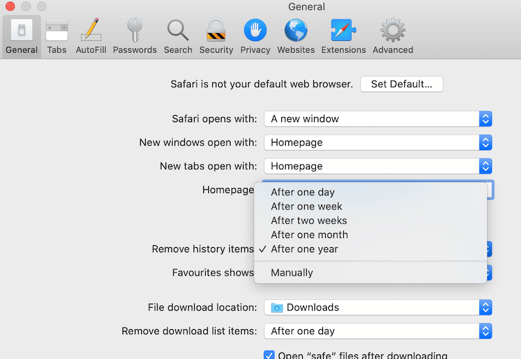Open the Search magnifier icon
This screenshot has height=359, width=521.
178,31
